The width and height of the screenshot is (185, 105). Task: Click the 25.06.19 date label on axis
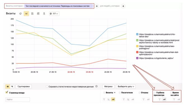[x=126, y=72]
